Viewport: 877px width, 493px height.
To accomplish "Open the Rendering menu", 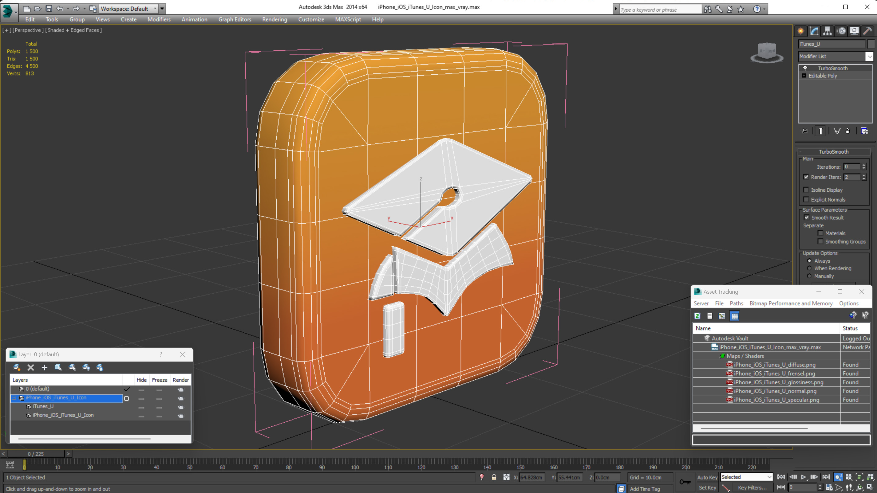I will (275, 19).
